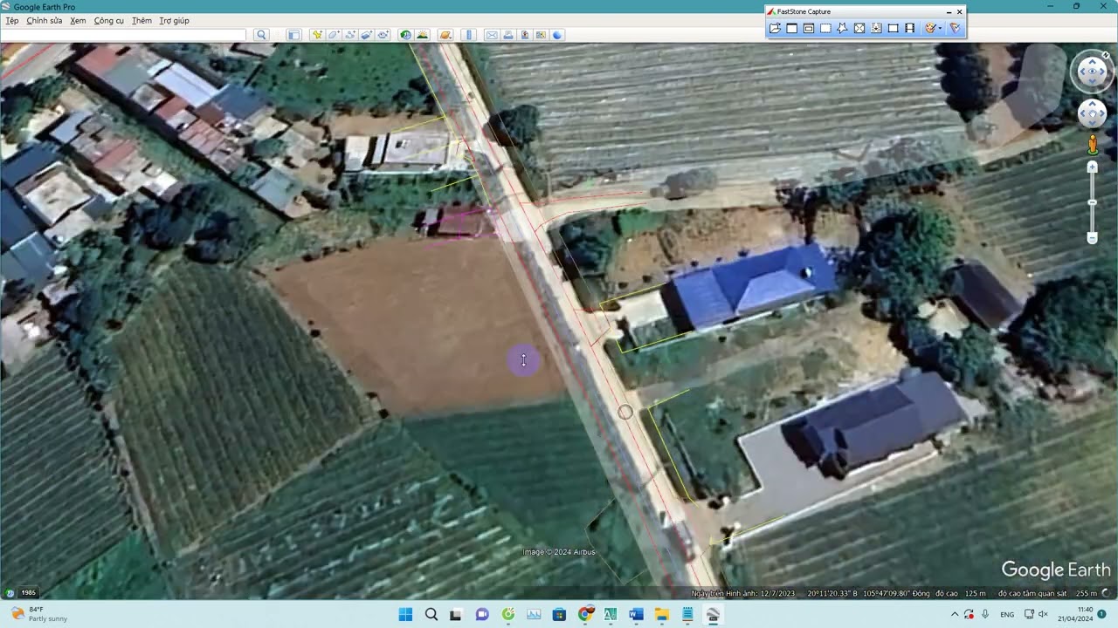Click the zoom out minus button

1092,238
